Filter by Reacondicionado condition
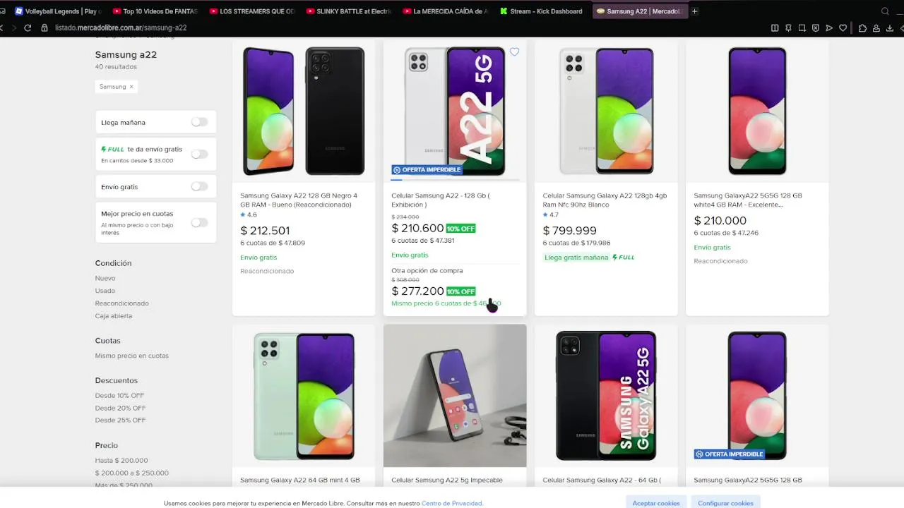904x508 pixels. [x=122, y=303]
